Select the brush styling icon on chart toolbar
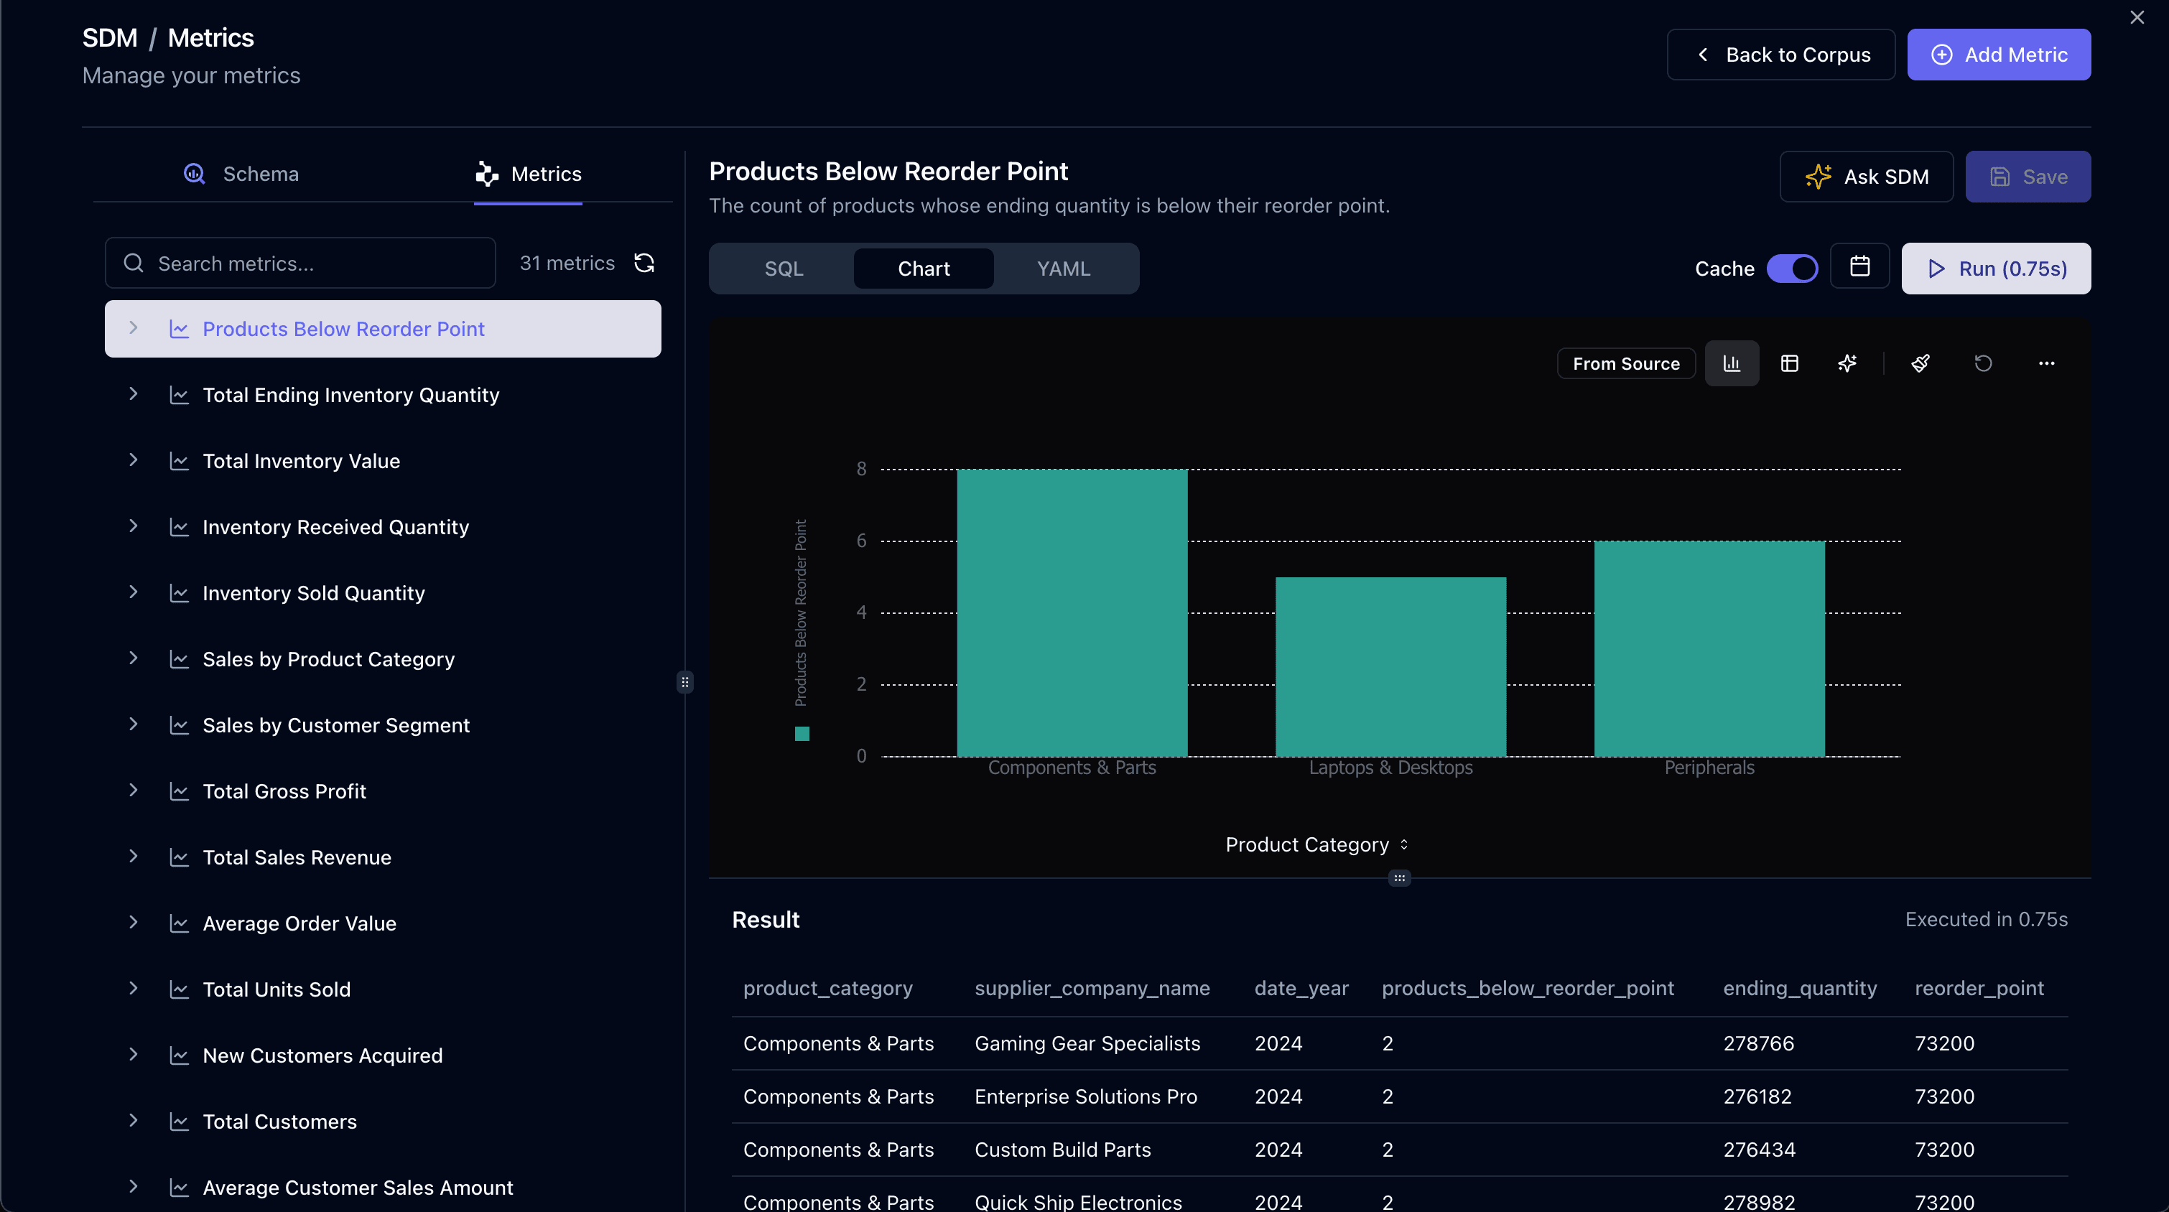 [1920, 363]
